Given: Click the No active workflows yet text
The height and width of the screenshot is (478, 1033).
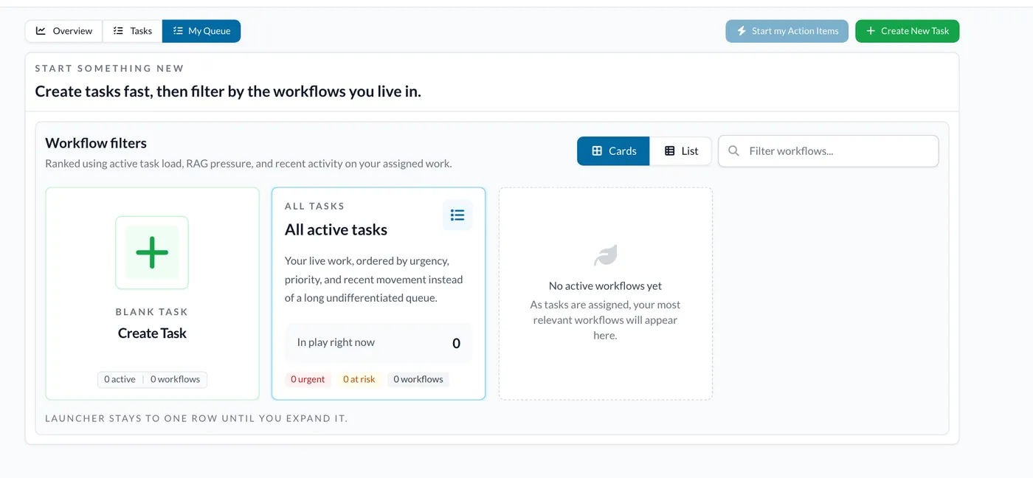Looking at the screenshot, I should click(605, 285).
